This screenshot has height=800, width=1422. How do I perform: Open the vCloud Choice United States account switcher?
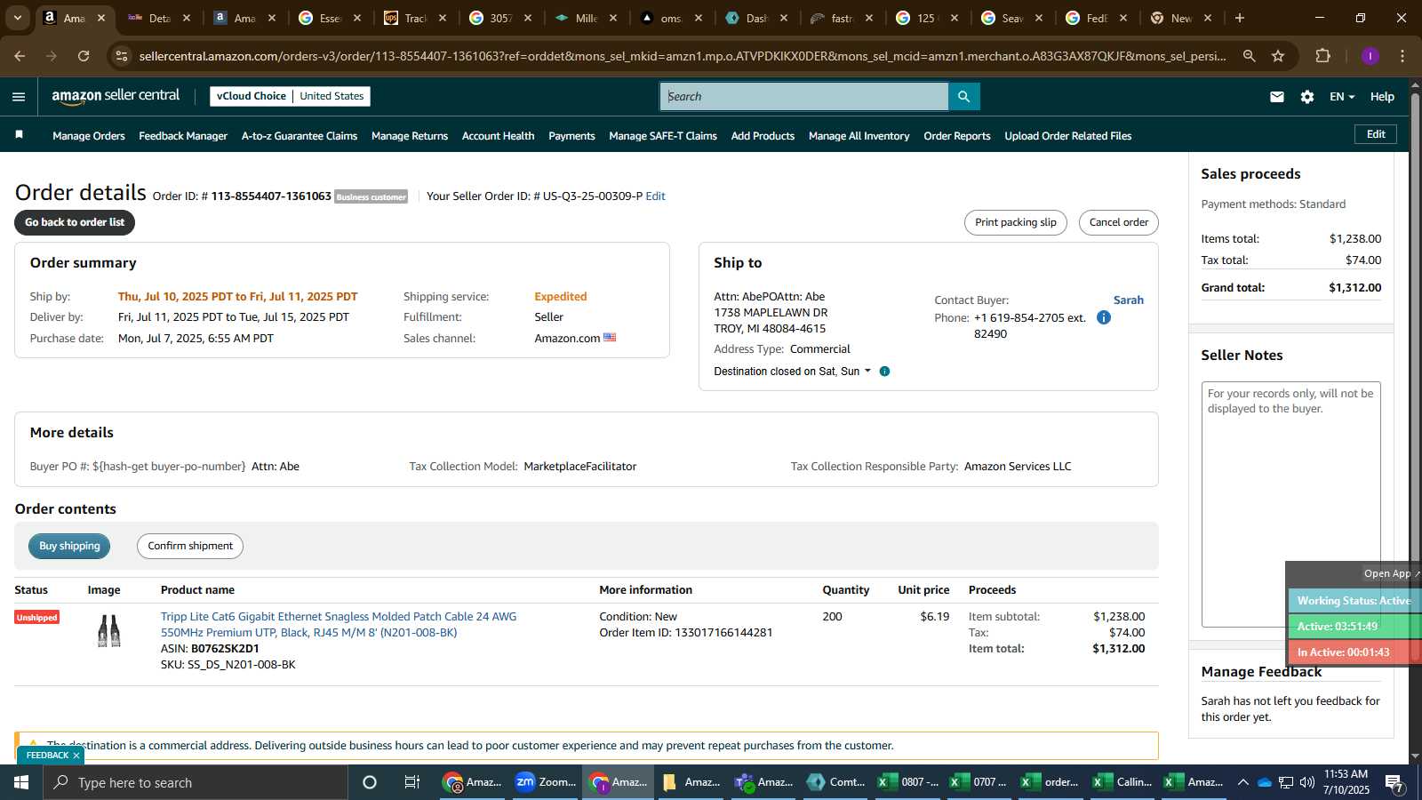tap(290, 96)
